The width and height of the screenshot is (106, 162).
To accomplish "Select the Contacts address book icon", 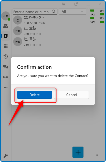I will click(x=6, y=36).
